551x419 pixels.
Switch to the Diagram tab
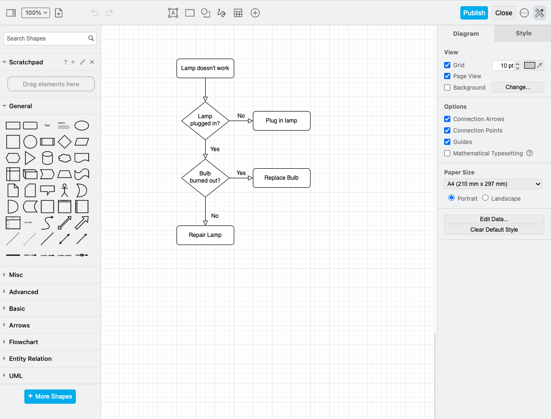[x=466, y=33]
